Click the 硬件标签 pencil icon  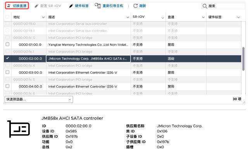(x=71, y=6)
